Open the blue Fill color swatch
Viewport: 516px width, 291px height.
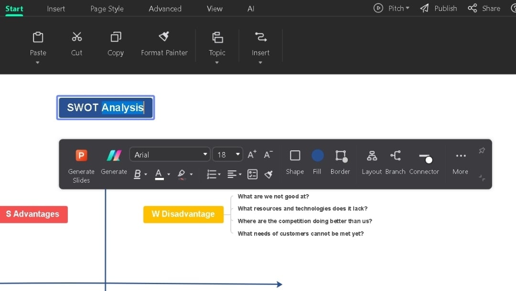click(317, 156)
